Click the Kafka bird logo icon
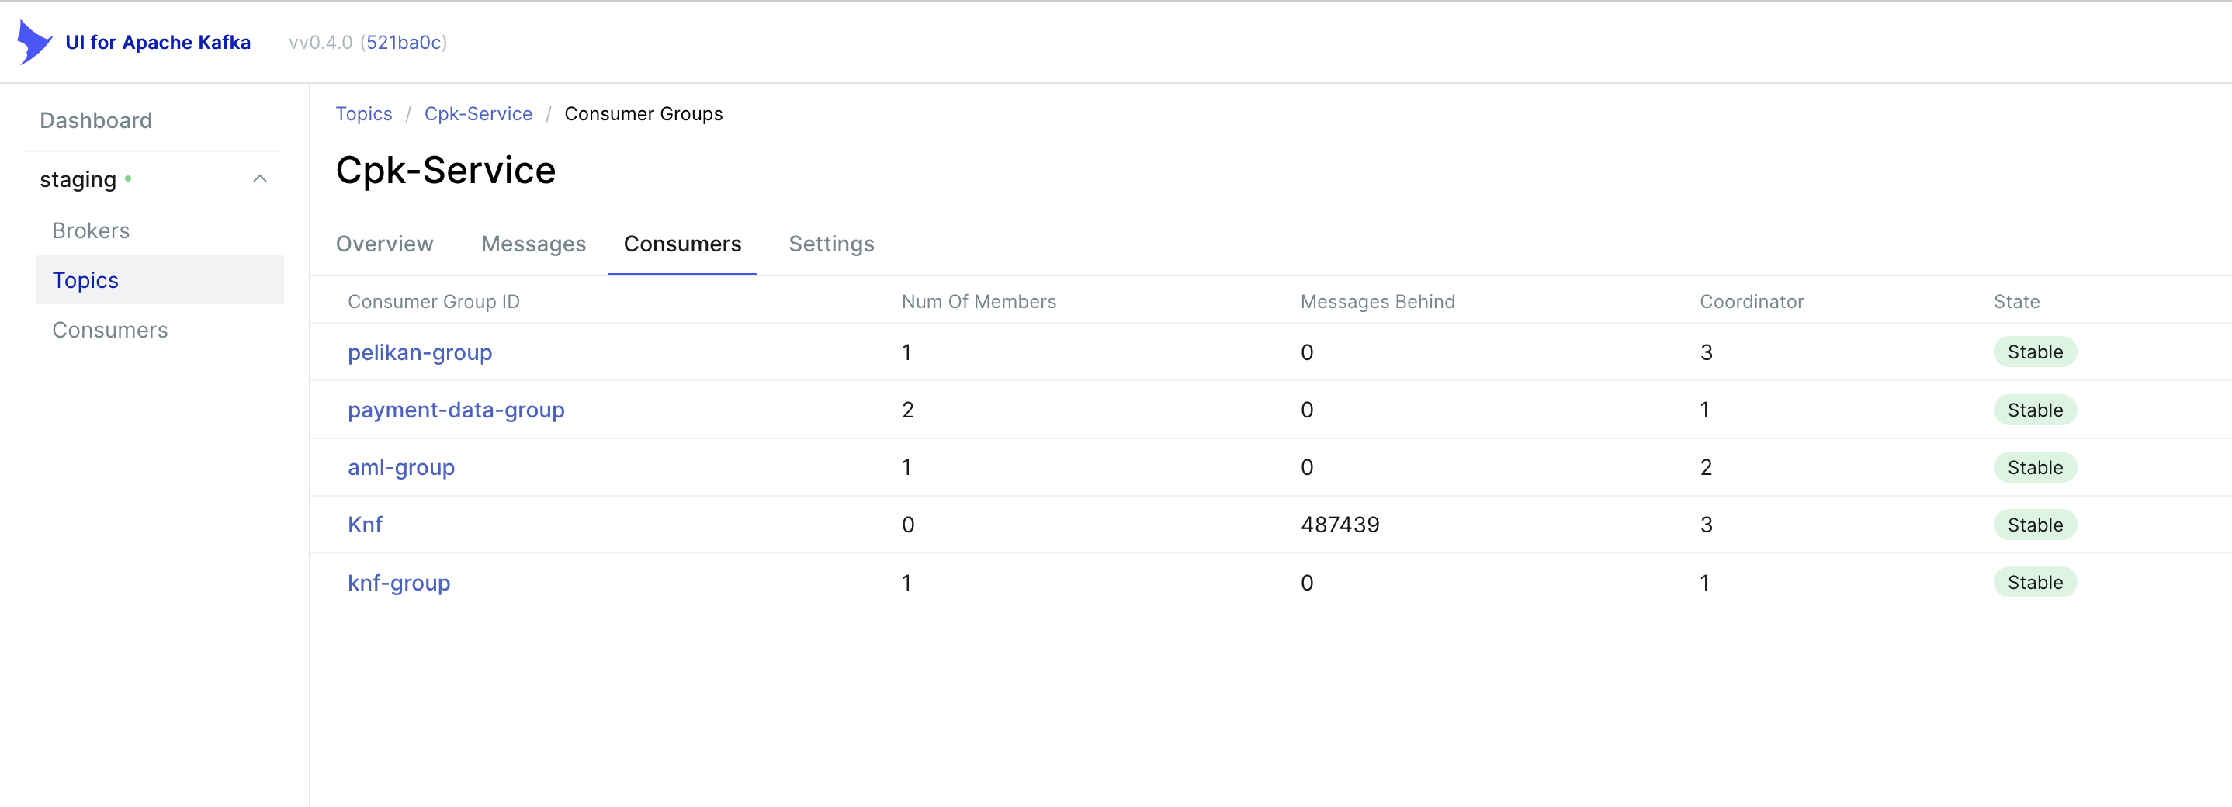This screenshot has height=807, width=2232. (x=34, y=42)
